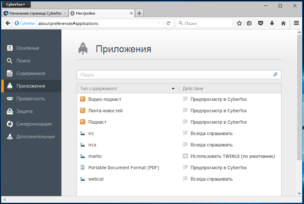This screenshot has height=204, width=304.
Task: Close the Начальная страница Cyberfox tab
Action: coord(65,13)
